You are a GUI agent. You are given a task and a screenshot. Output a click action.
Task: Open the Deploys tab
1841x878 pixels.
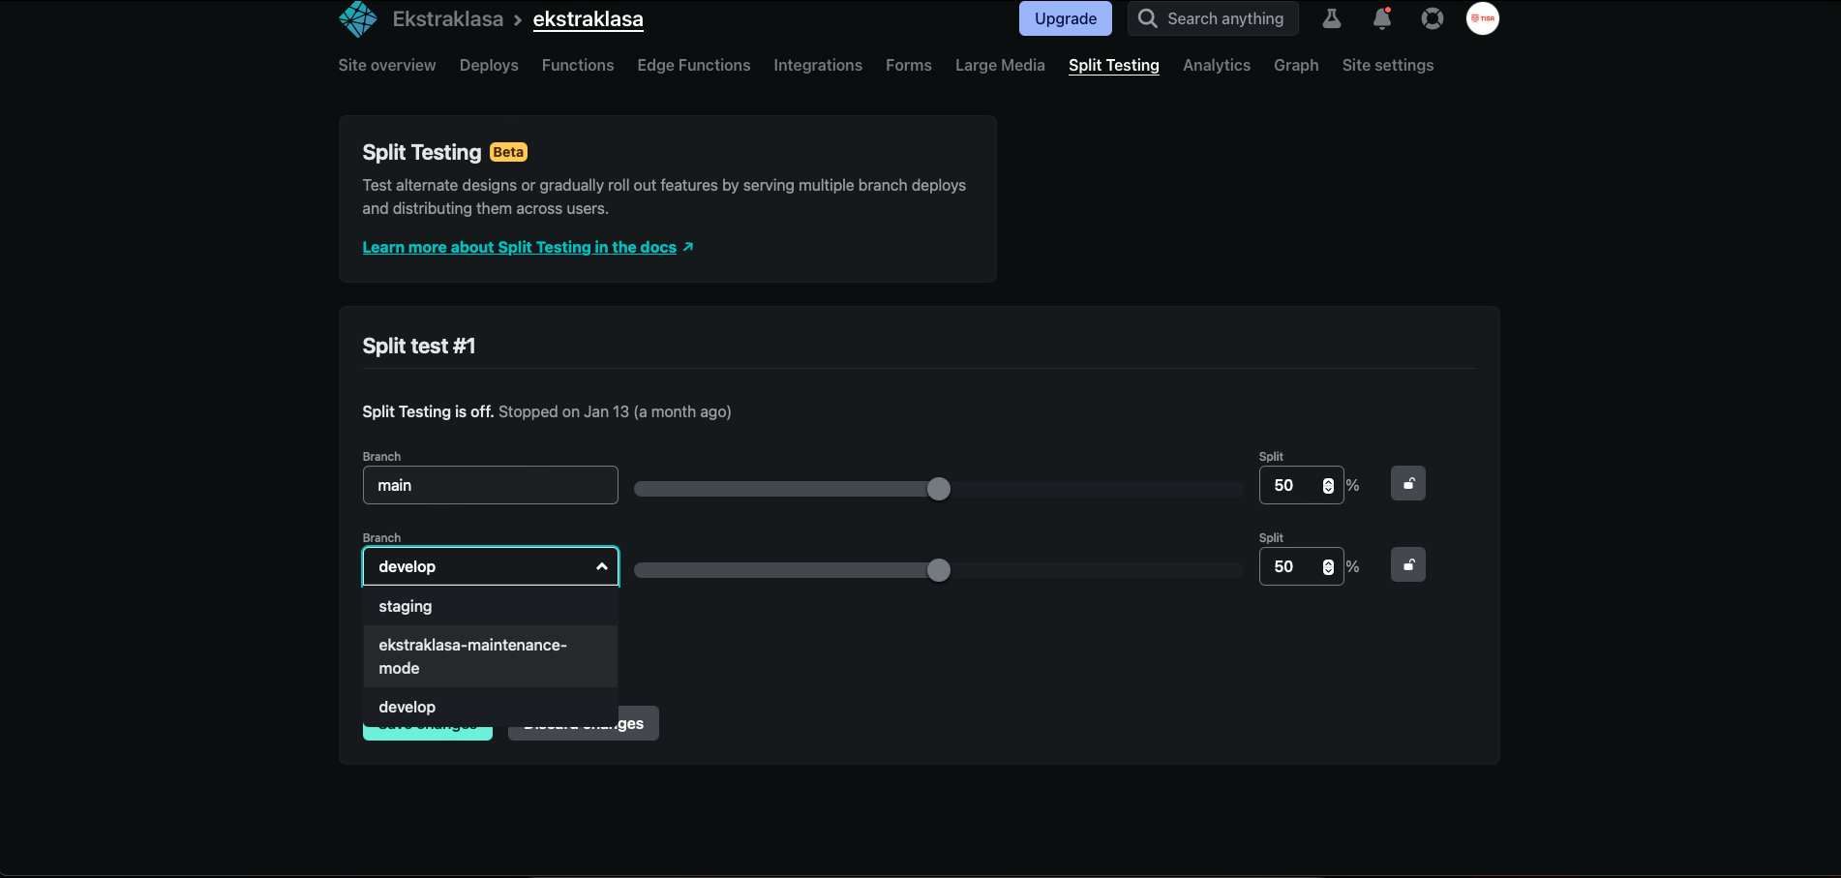[x=489, y=65]
